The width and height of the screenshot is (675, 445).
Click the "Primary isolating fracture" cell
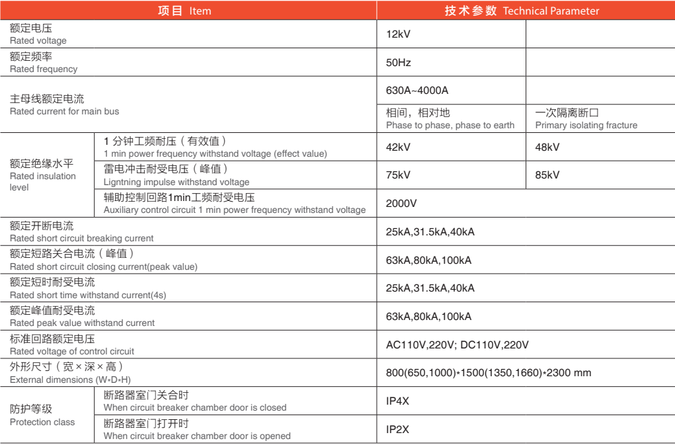point(586,119)
